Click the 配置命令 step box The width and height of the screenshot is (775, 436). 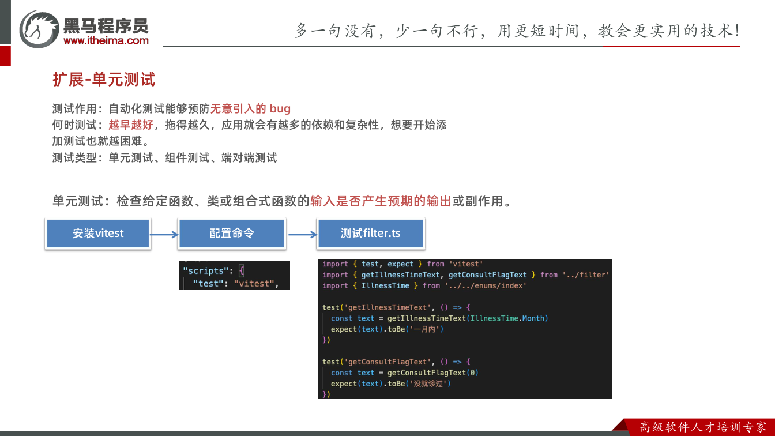[232, 234]
